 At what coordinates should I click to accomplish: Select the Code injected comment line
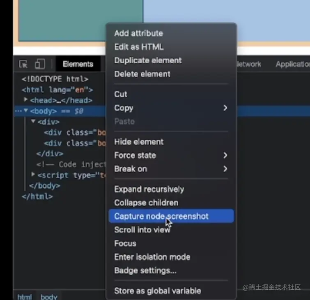pyautogui.click(x=71, y=164)
